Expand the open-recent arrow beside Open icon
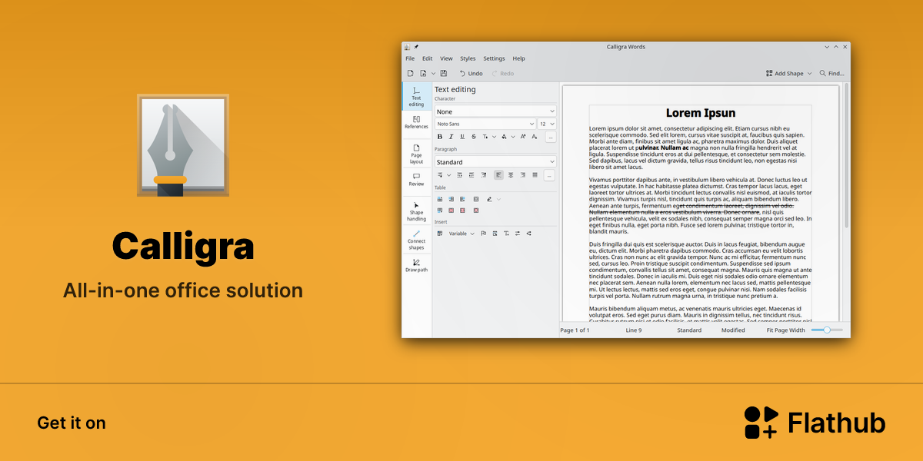923x461 pixels. coord(433,74)
